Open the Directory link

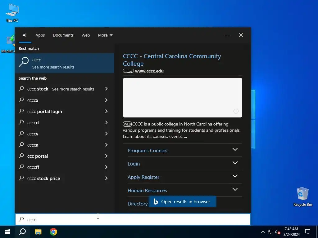click(x=138, y=204)
